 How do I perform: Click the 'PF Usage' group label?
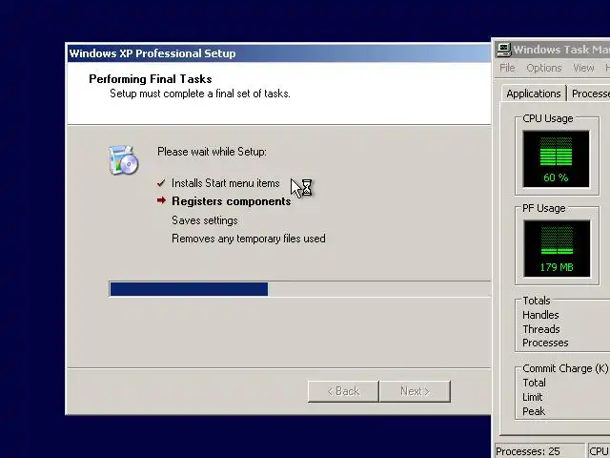544,208
